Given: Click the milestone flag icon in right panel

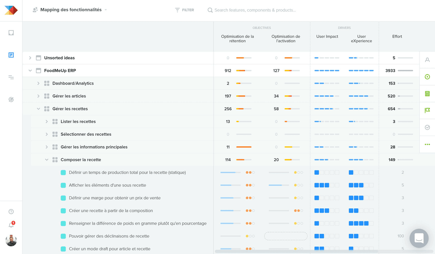Looking at the screenshot, I should click(427, 110).
